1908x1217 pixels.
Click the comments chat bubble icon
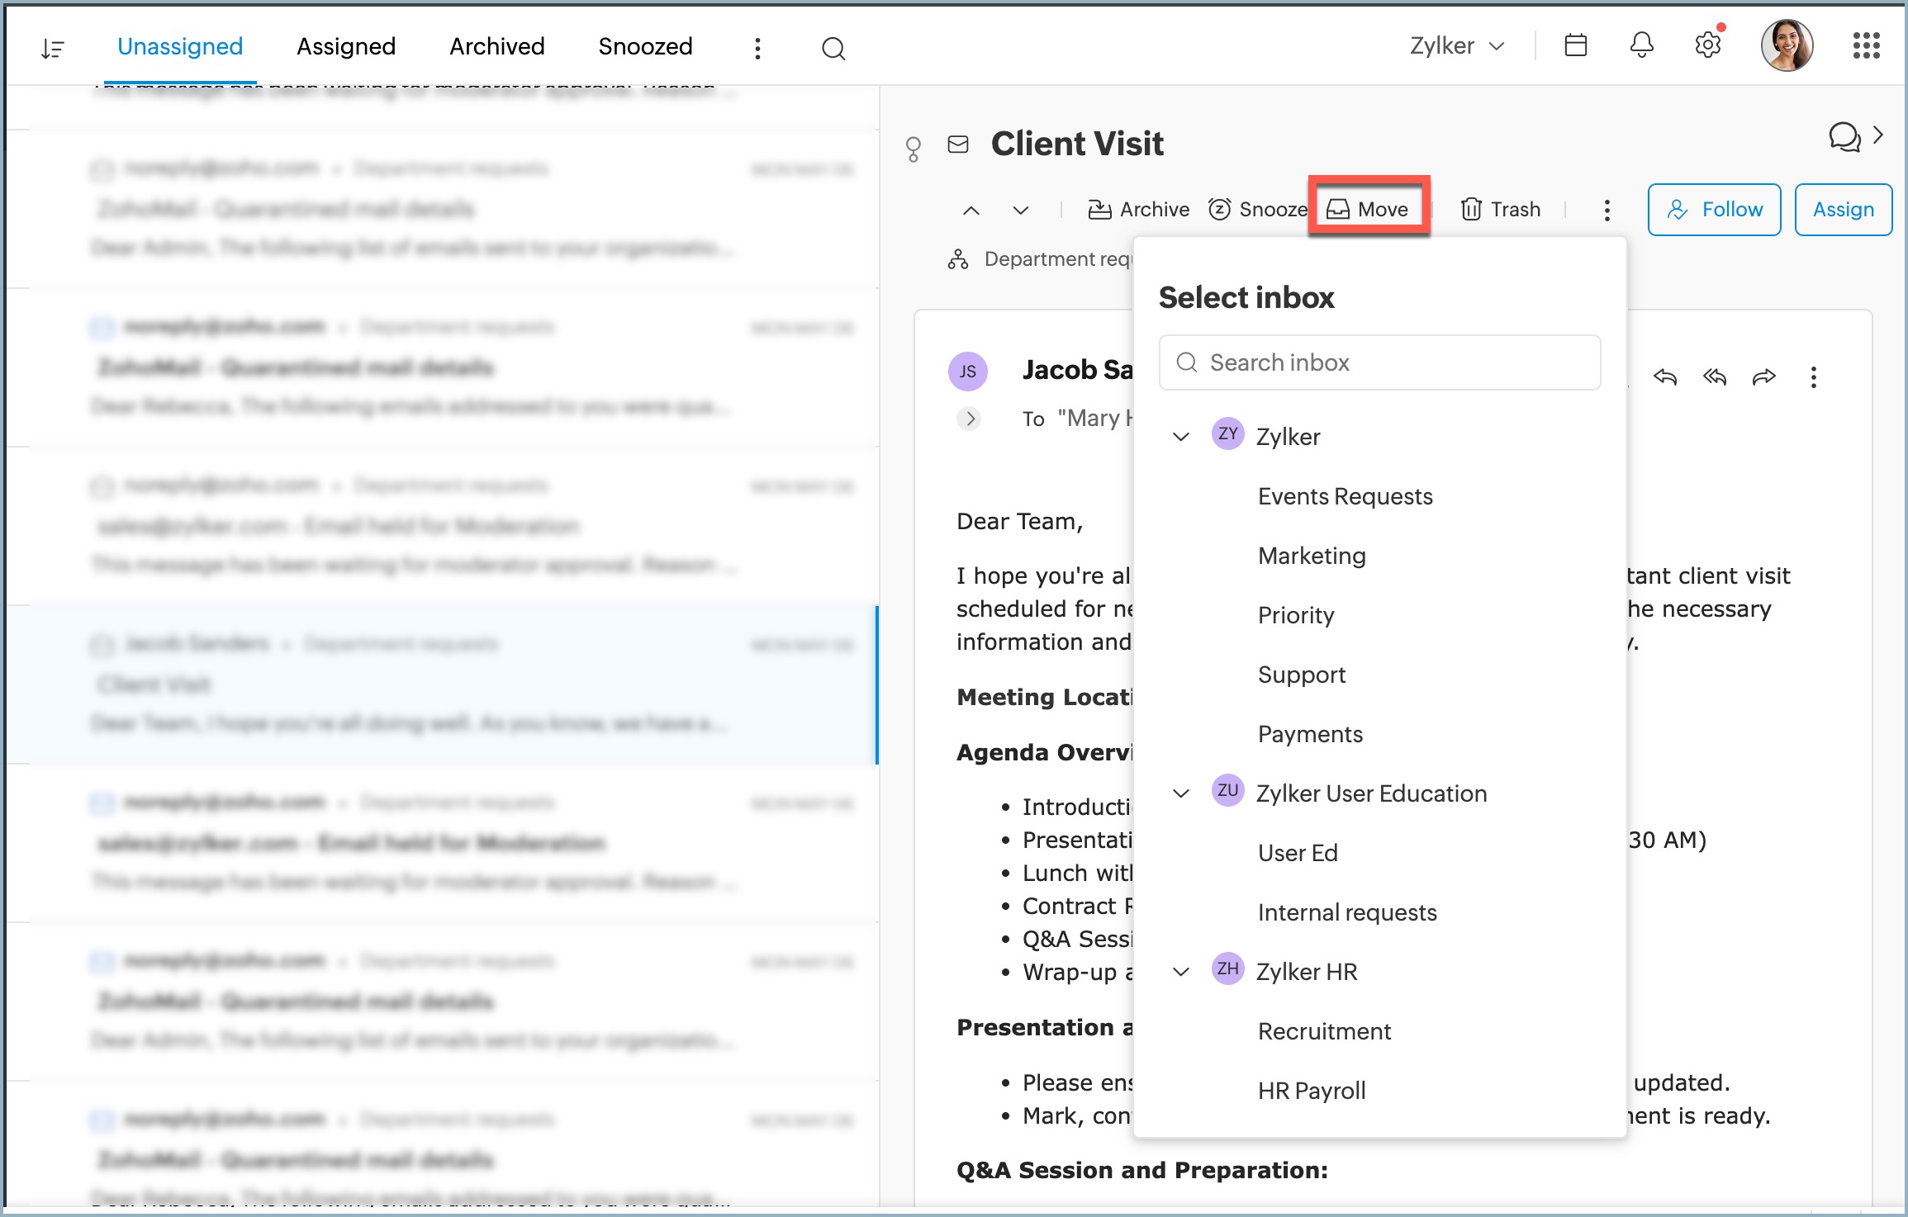coord(1844,137)
